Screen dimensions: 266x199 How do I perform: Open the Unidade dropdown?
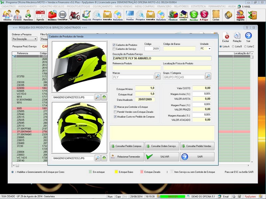click(x=209, y=49)
